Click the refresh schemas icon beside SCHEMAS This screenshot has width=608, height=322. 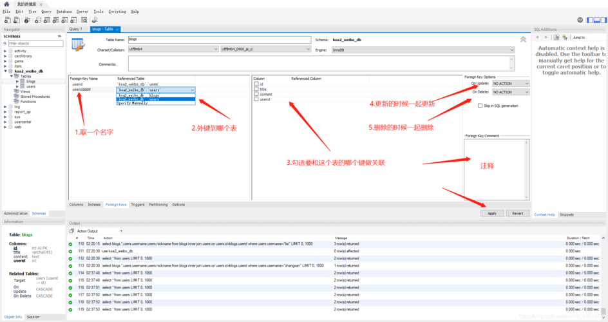[x=59, y=36]
